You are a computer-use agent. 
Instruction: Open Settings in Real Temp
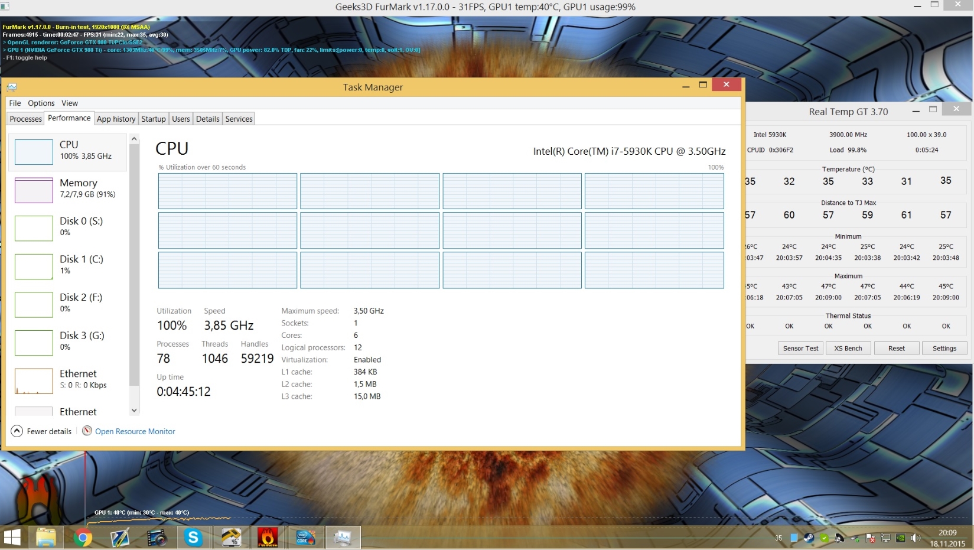point(944,348)
